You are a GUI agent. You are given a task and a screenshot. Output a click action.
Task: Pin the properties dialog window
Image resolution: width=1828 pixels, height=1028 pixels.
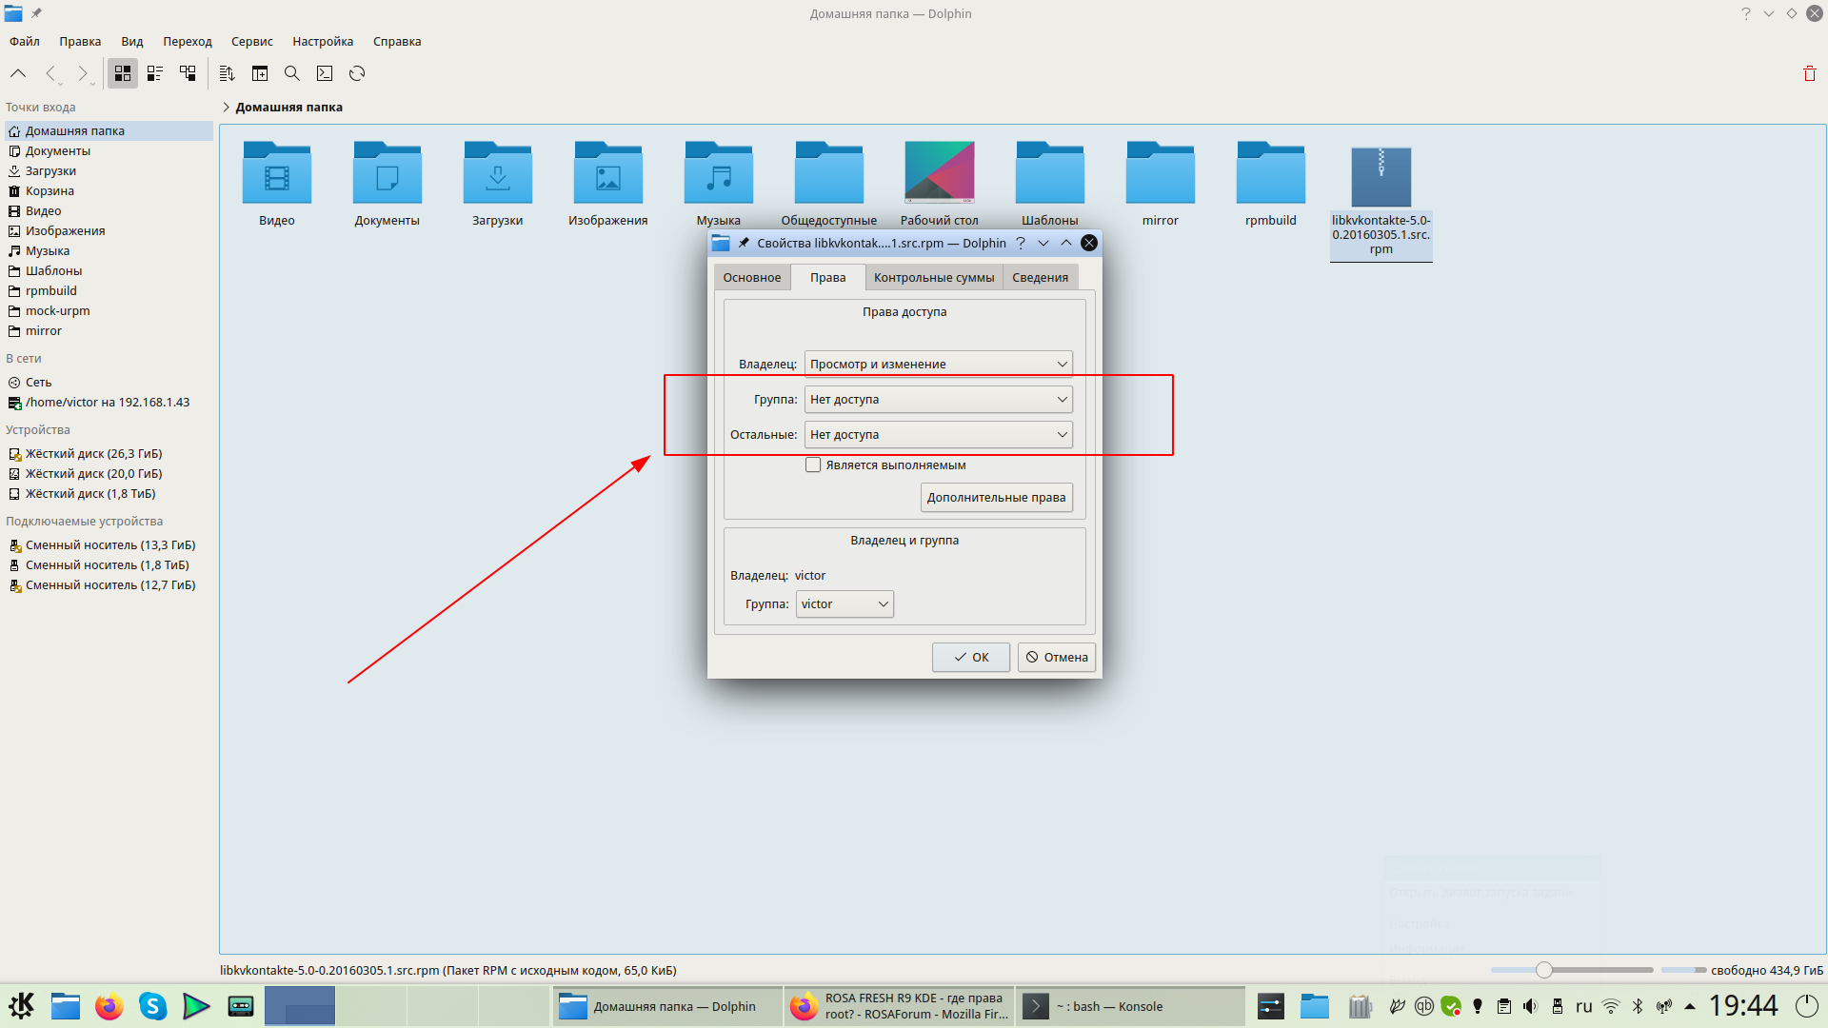point(744,243)
